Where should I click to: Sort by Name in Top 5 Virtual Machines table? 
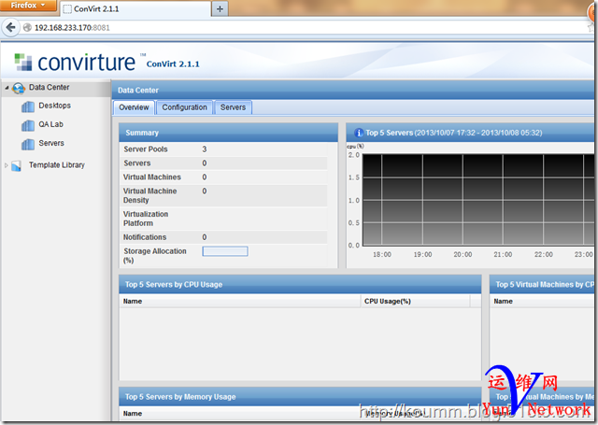542,301
